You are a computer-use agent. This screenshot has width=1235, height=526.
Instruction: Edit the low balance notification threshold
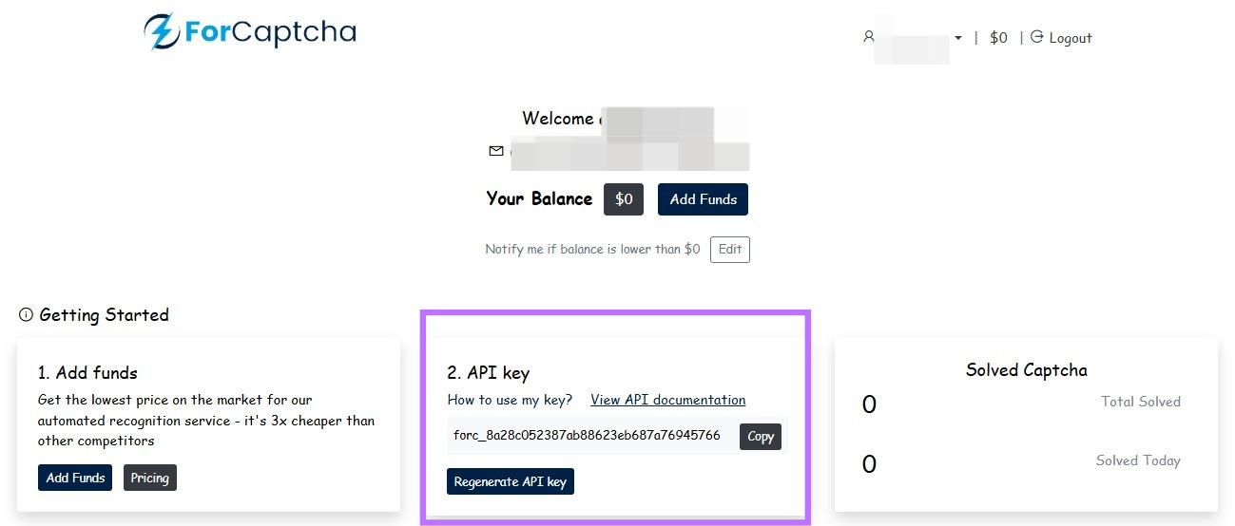729,250
